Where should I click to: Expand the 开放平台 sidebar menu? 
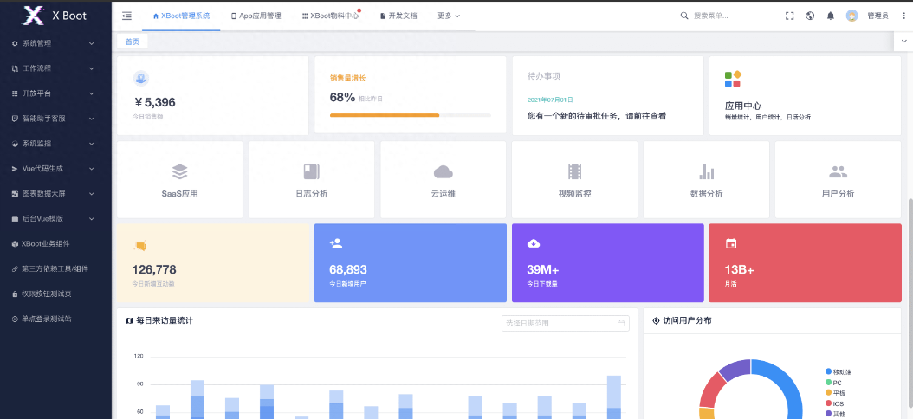tap(55, 93)
